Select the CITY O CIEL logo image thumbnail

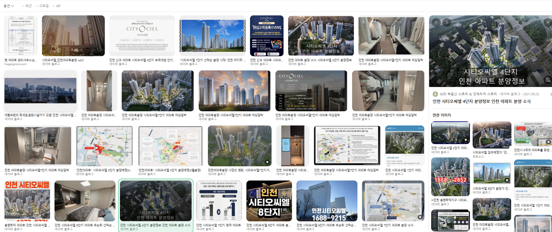142,36
